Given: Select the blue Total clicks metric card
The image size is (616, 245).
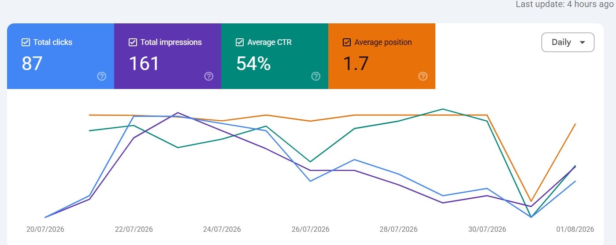Looking at the screenshot, I should click(60, 56).
